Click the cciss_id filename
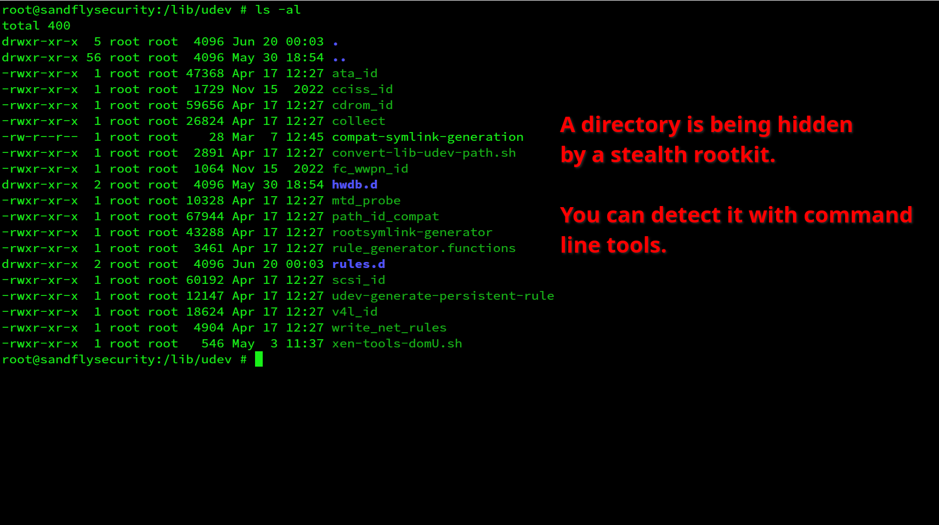 pyautogui.click(x=361, y=89)
